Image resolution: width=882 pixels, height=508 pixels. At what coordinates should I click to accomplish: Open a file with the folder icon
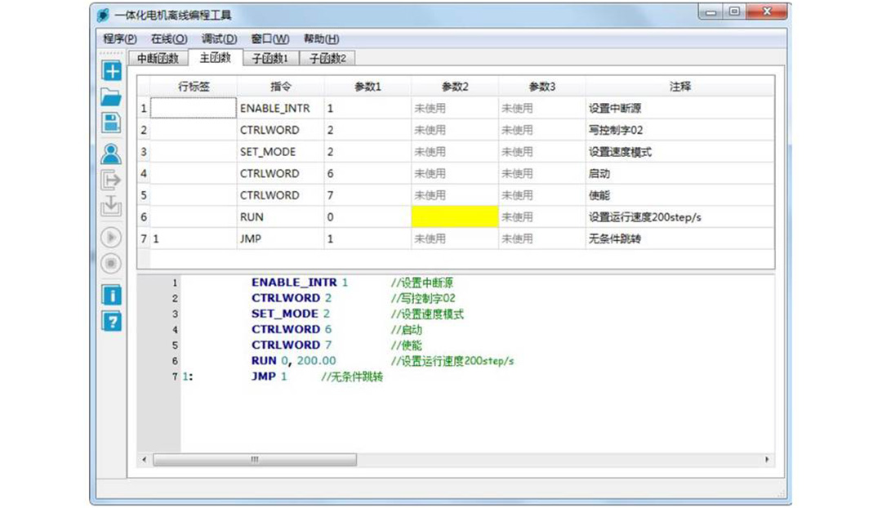pos(111,97)
